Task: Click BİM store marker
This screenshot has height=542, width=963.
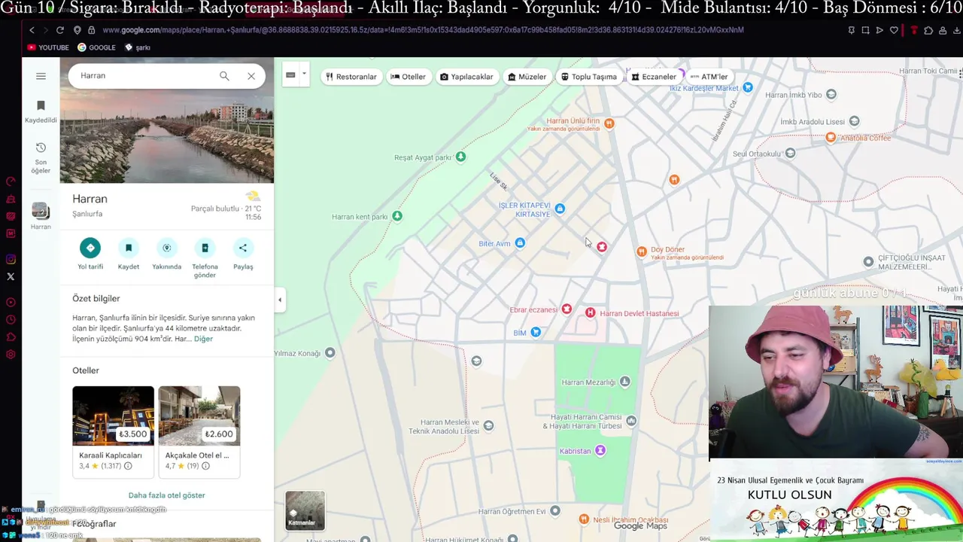Action: (536, 332)
